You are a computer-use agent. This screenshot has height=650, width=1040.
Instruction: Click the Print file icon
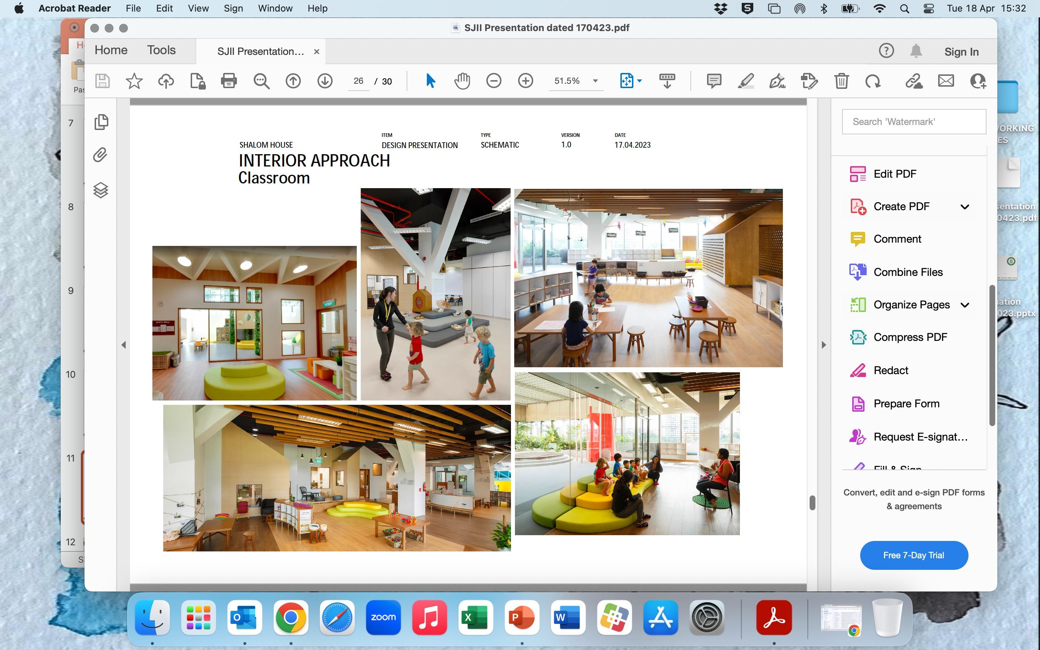click(x=229, y=81)
